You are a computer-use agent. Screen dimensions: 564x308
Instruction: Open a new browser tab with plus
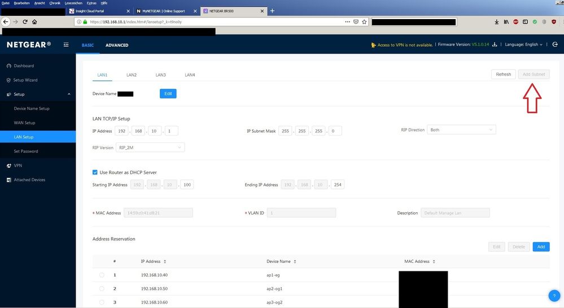tap(272, 11)
